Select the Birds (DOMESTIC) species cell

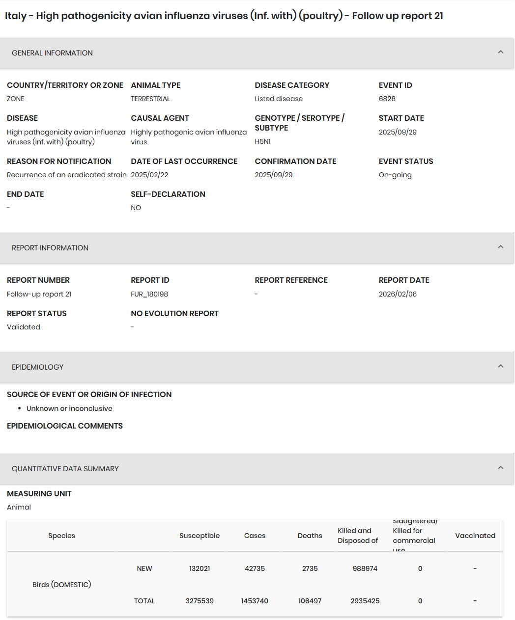coord(62,585)
